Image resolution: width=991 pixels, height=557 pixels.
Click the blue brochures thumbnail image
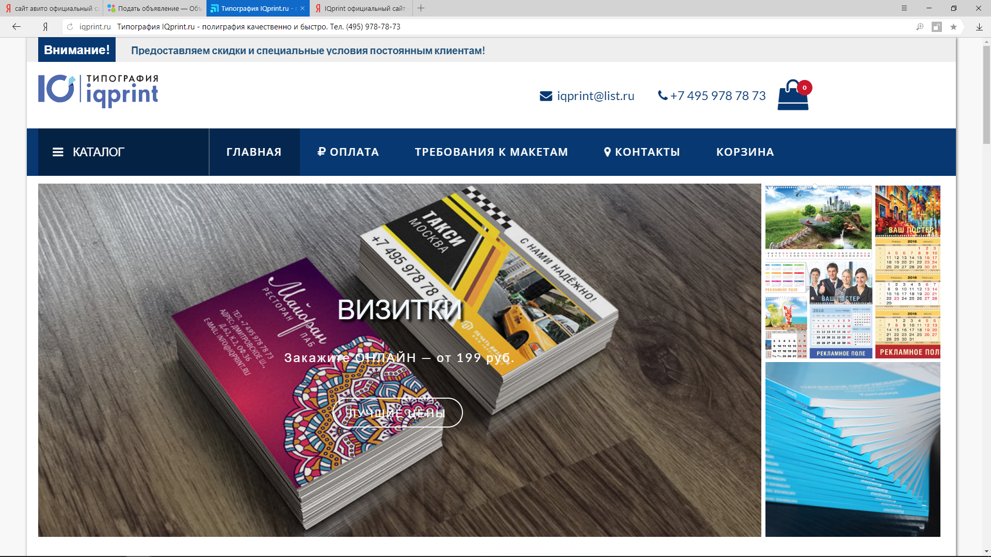tap(852, 449)
